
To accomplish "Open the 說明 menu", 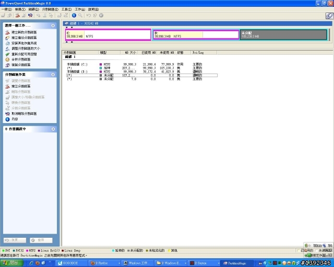I will [93, 9].
